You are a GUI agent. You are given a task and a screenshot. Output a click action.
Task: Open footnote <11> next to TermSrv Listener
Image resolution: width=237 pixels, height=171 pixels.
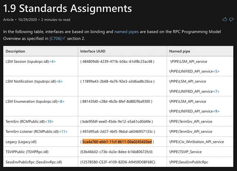click(x=63, y=131)
